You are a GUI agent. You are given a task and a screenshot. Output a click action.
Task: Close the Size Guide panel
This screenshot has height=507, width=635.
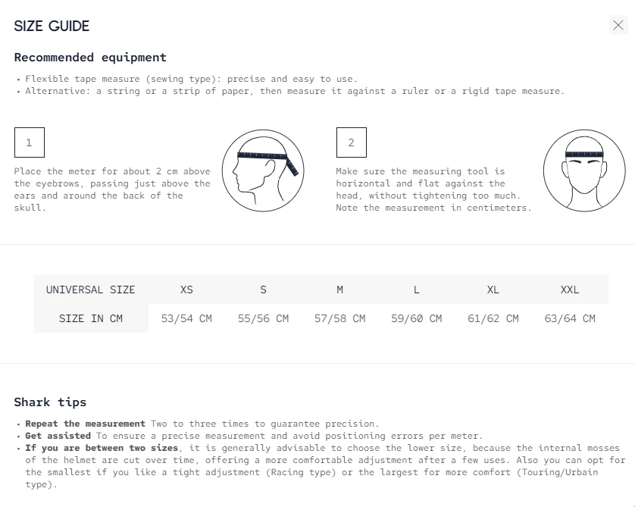pyautogui.click(x=618, y=25)
